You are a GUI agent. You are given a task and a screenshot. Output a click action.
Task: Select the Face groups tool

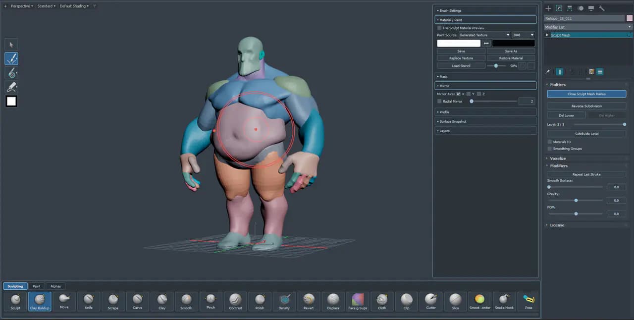tap(358, 301)
